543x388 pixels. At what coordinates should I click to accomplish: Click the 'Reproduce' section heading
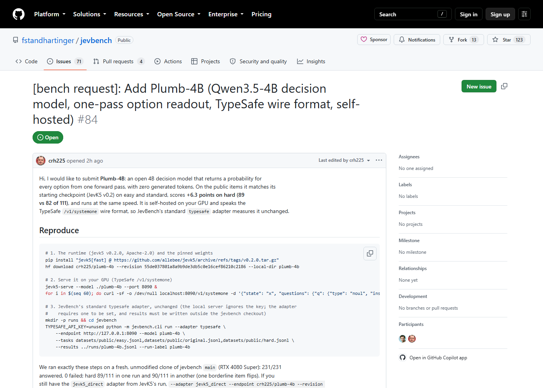59,230
